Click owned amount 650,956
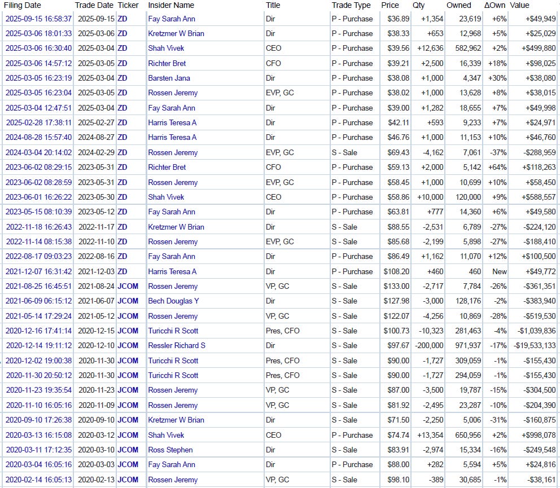This screenshot has width=560, height=488. 468,435
